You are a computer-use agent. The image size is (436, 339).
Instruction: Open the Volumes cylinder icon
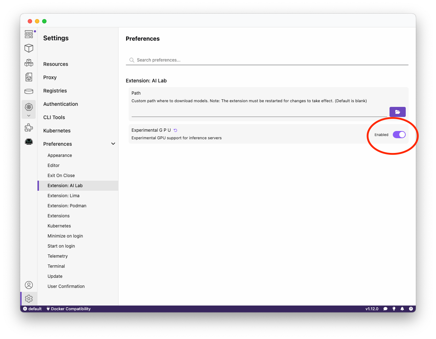29,91
